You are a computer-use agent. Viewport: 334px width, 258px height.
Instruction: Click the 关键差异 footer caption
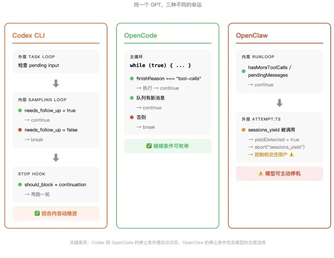tap(168, 243)
